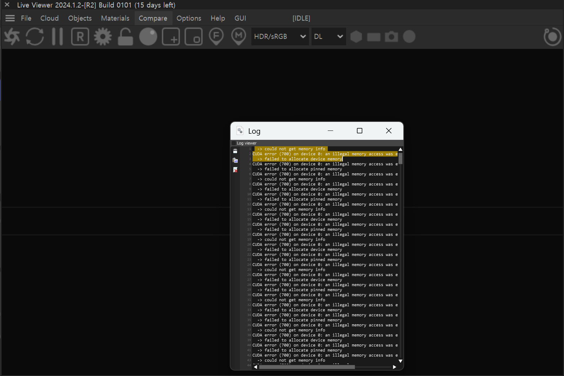Click the horizontal scrollbar thumb in Log

pyautogui.click(x=307, y=367)
